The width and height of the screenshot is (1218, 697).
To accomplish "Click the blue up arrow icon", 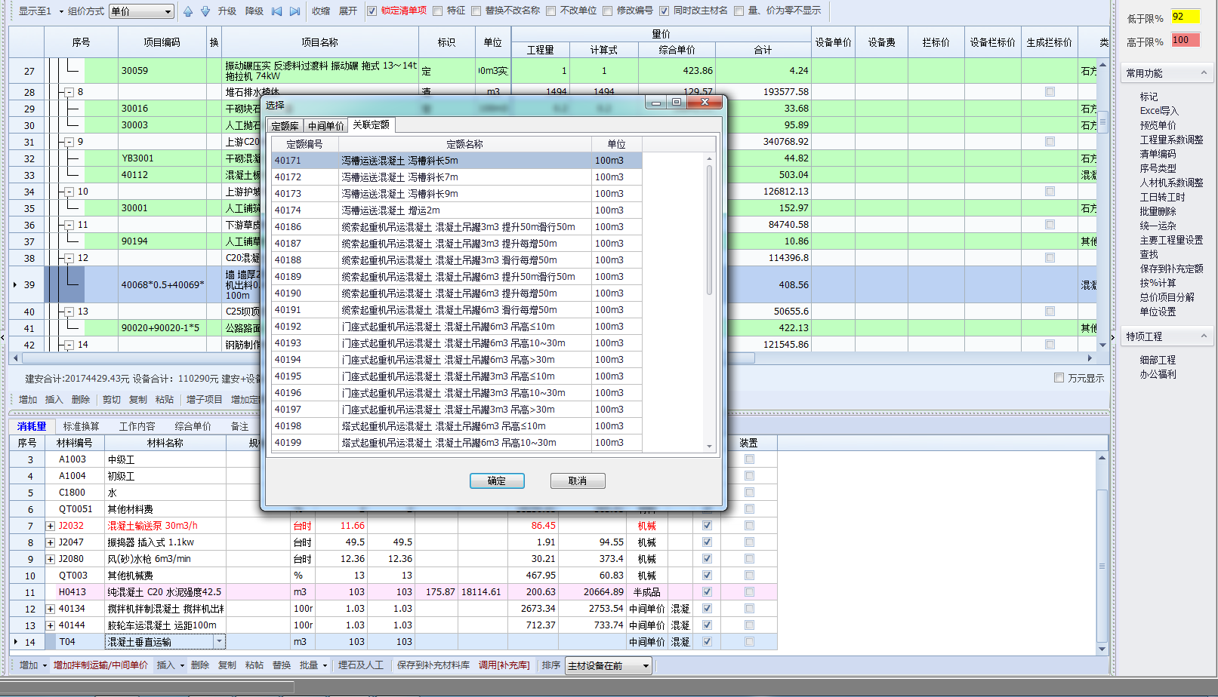I will point(188,11).
